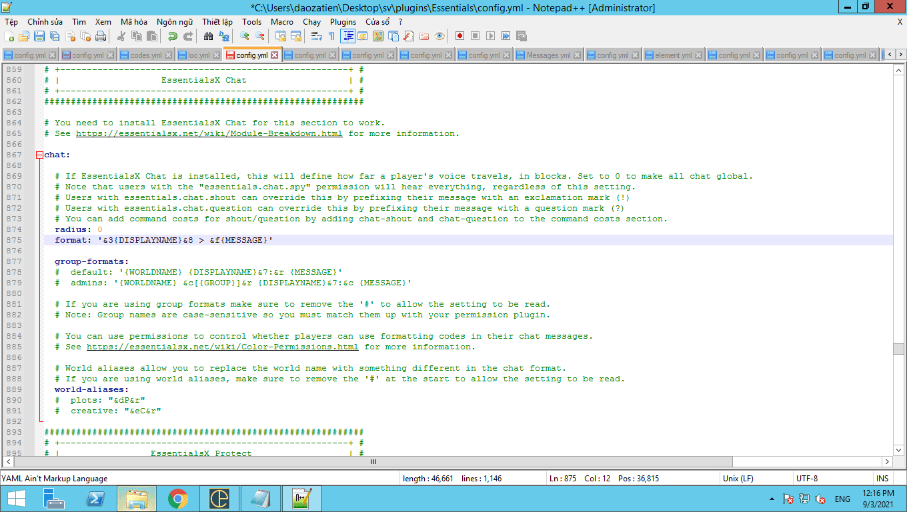Click the Cut scissors icon
The height and width of the screenshot is (512, 907).
pyautogui.click(x=121, y=36)
